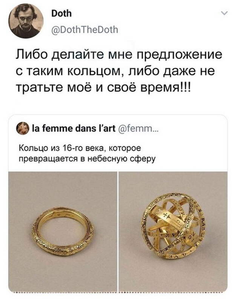Click the truncated @femm... handle

tap(138, 129)
